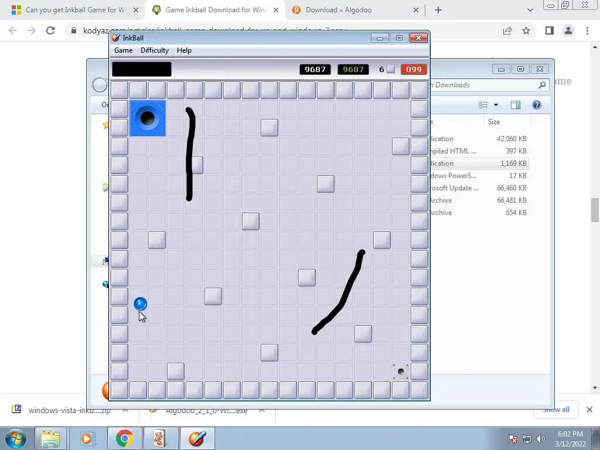Image resolution: width=600 pixels, height=450 pixels.
Task: Open the Chrome profile menu
Action: tap(568, 30)
